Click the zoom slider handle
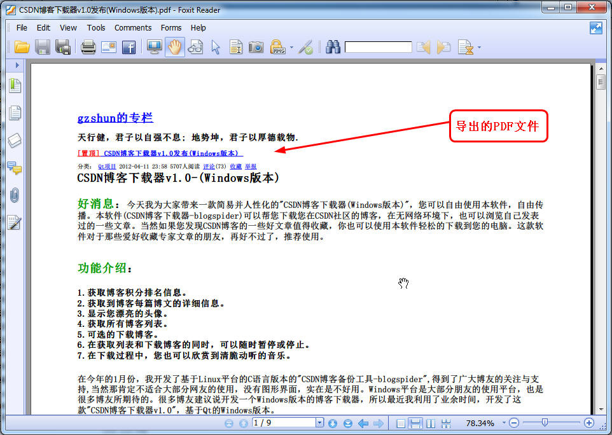Image resolution: width=612 pixels, height=435 pixels. click(545, 422)
